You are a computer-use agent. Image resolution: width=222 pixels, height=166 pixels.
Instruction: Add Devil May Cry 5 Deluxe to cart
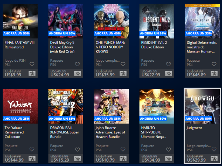78,74
